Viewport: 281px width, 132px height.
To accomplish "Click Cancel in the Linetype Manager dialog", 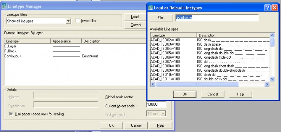I will [x=136, y=126].
